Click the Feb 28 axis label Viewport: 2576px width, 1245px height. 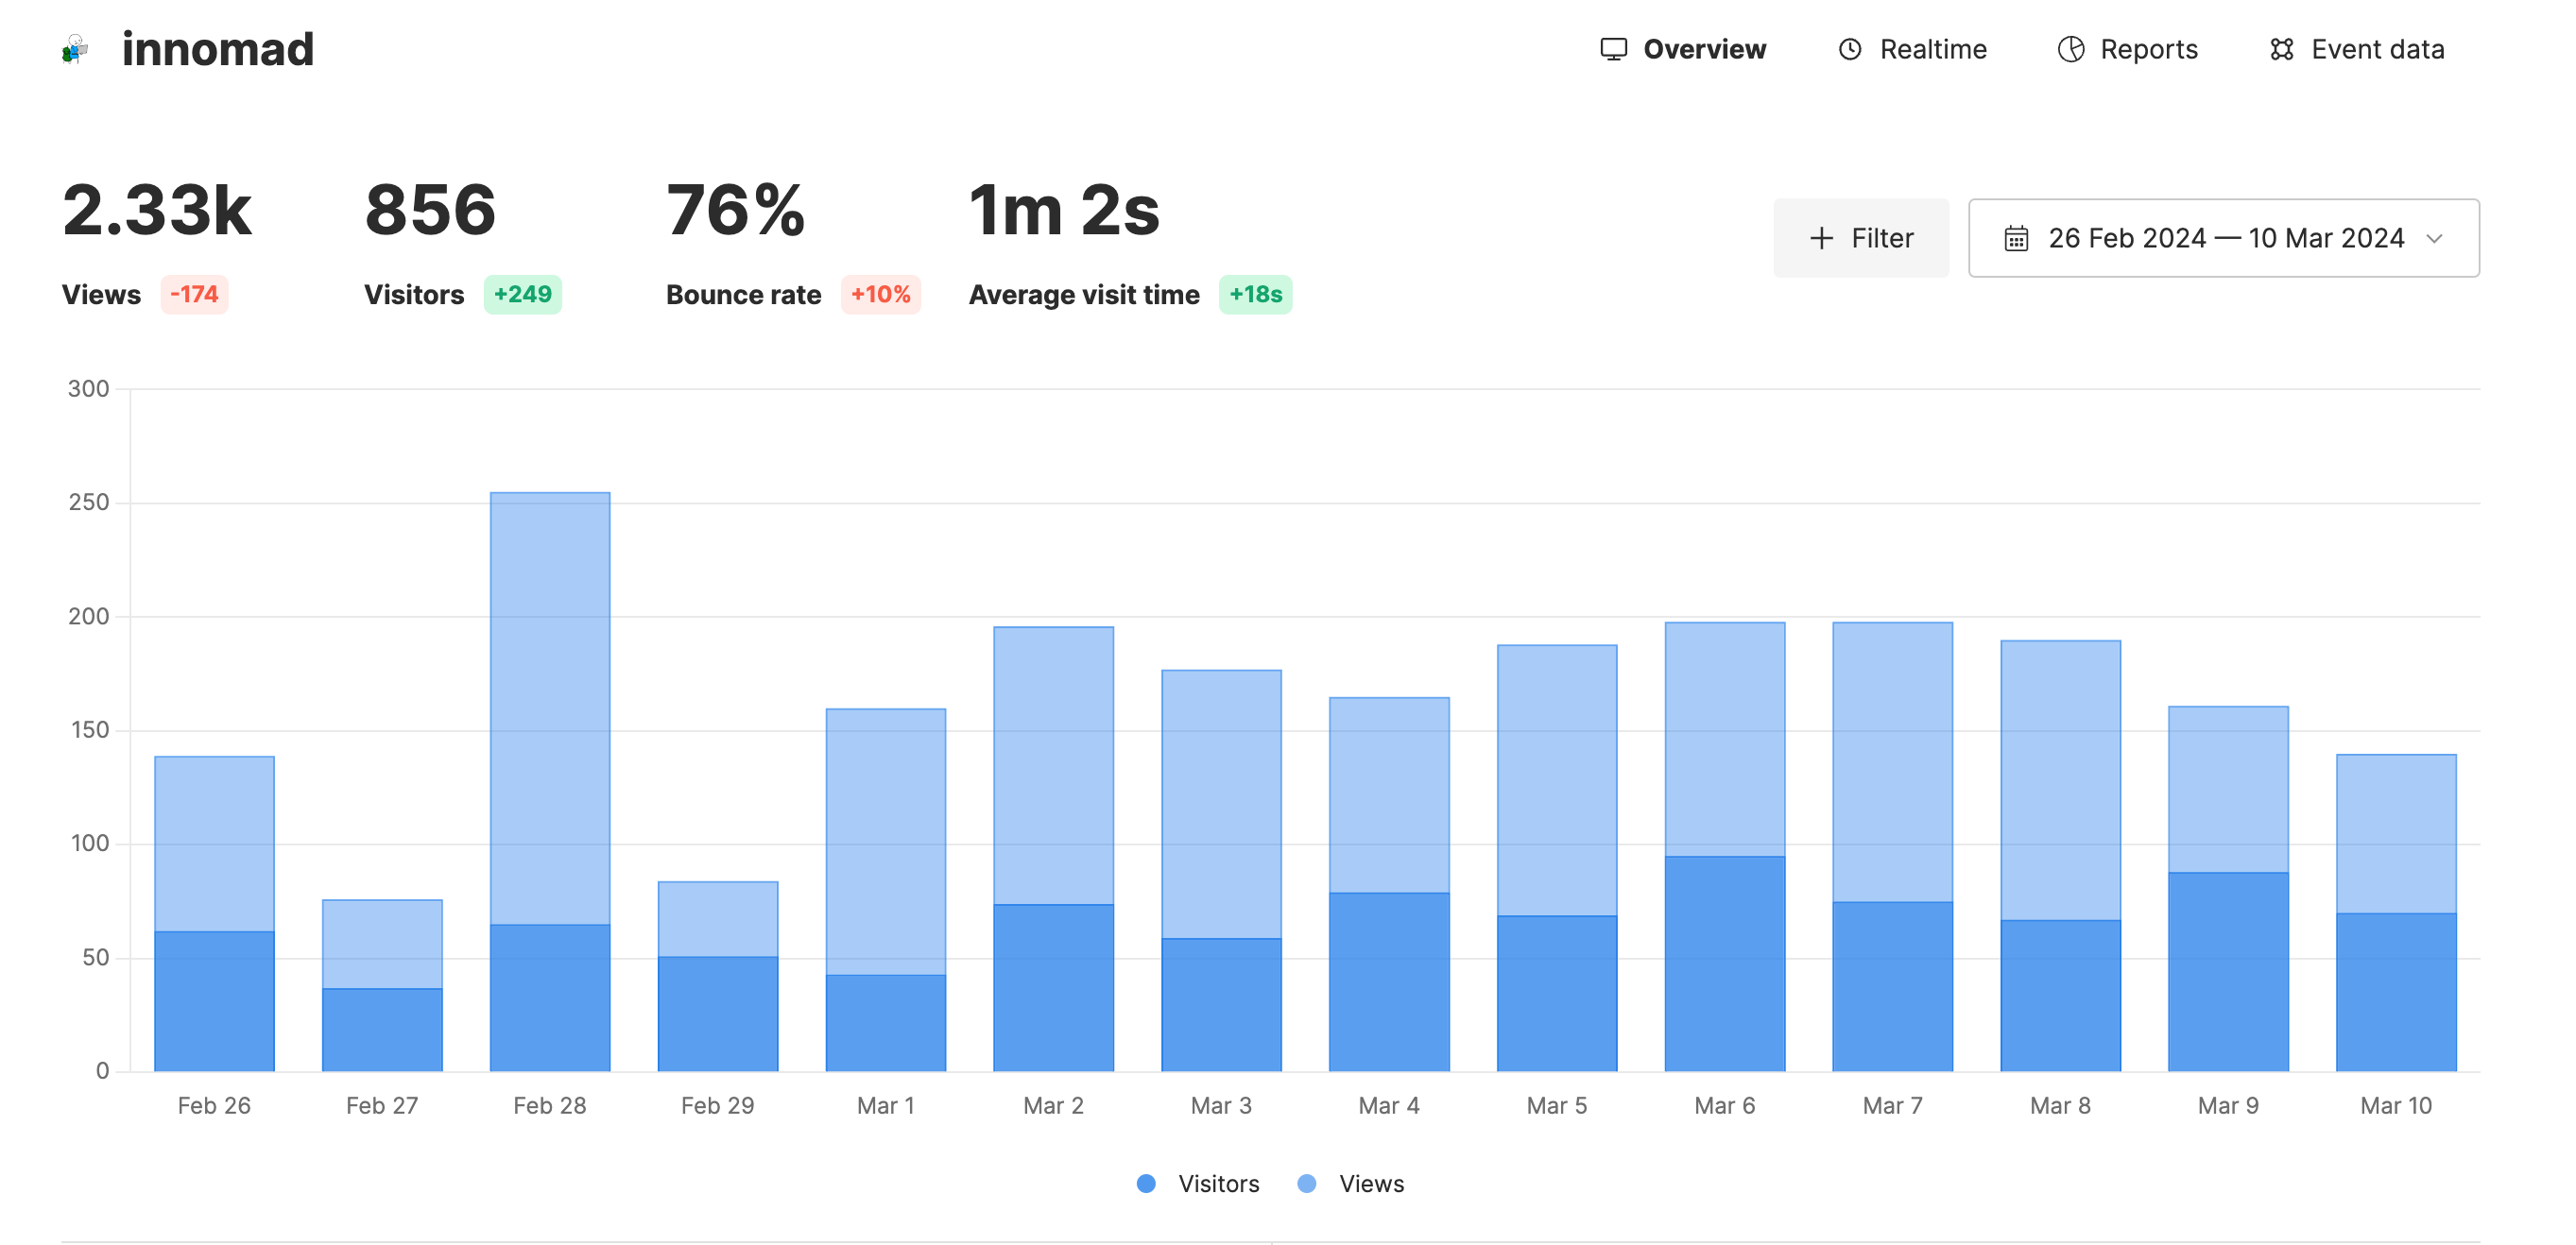tap(550, 1105)
